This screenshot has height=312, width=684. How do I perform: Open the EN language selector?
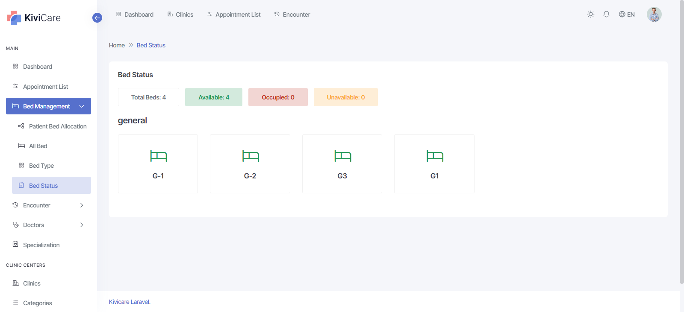(x=627, y=15)
